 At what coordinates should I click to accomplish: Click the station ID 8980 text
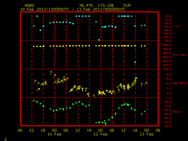[x=29, y=6]
